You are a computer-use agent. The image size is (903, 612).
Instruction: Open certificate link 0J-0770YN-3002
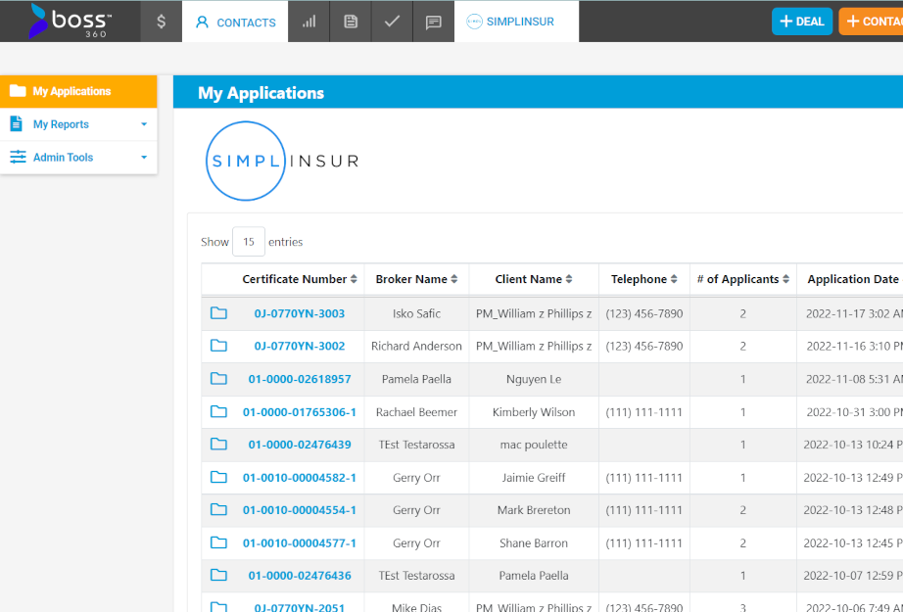(300, 346)
